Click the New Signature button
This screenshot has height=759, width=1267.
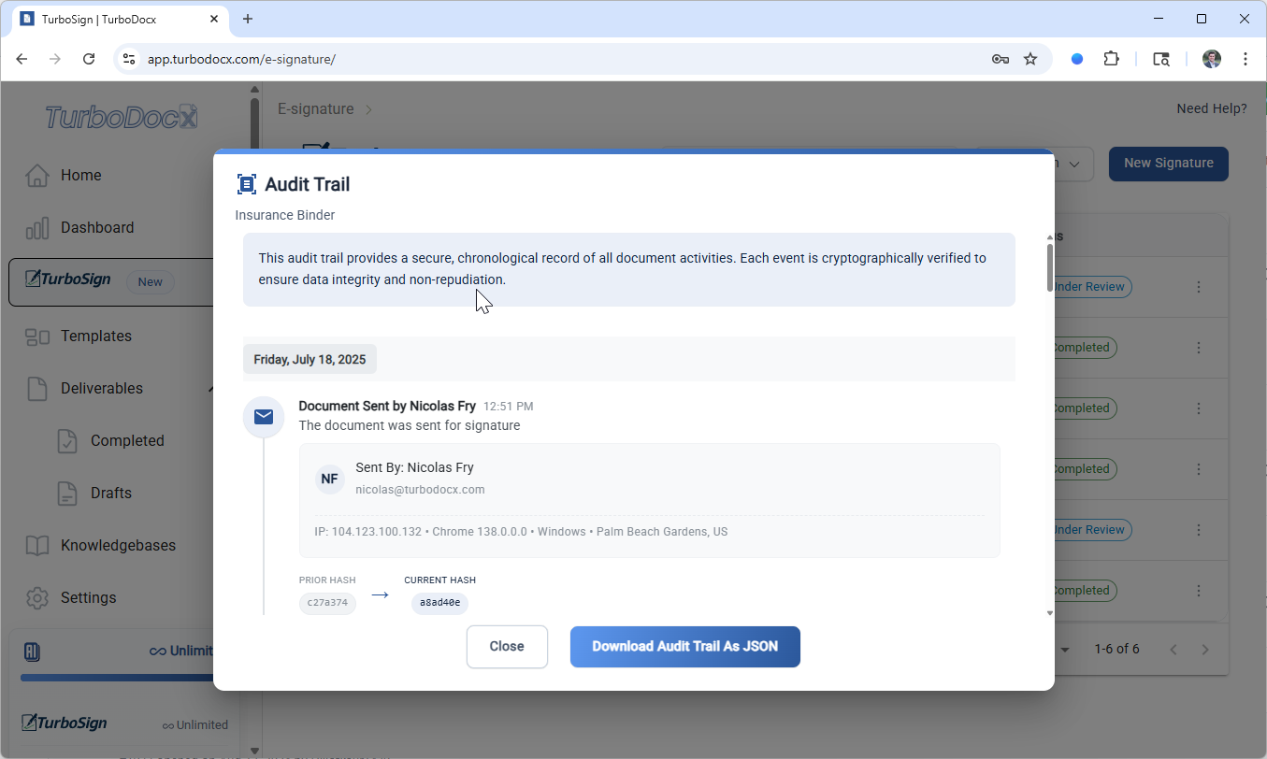(x=1169, y=164)
